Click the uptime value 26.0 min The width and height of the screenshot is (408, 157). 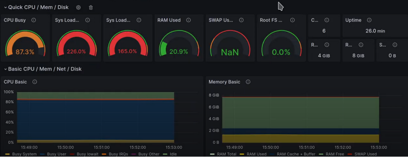(x=375, y=31)
